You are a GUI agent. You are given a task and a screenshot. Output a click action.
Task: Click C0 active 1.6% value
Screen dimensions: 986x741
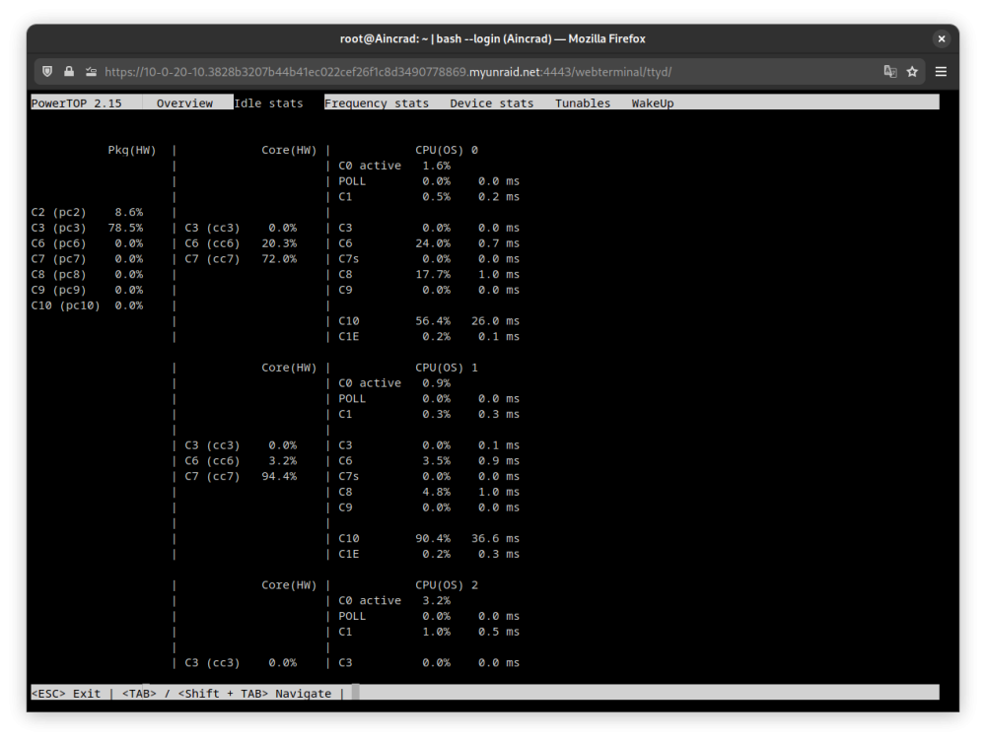[437, 166]
